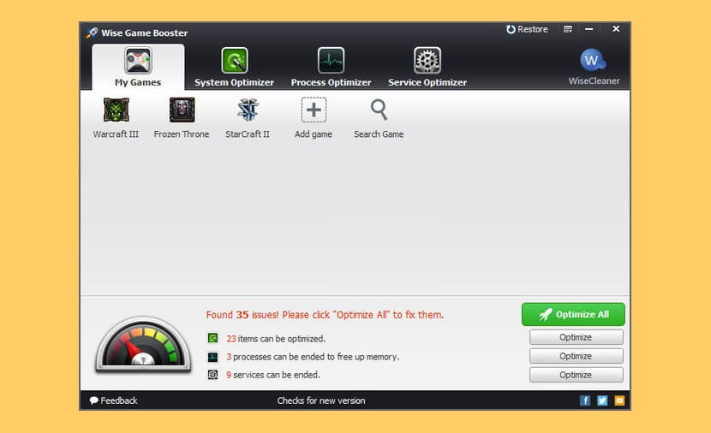Screen dimensions: 711x433
Task: Open the Feedback link
Action: (113, 400)
